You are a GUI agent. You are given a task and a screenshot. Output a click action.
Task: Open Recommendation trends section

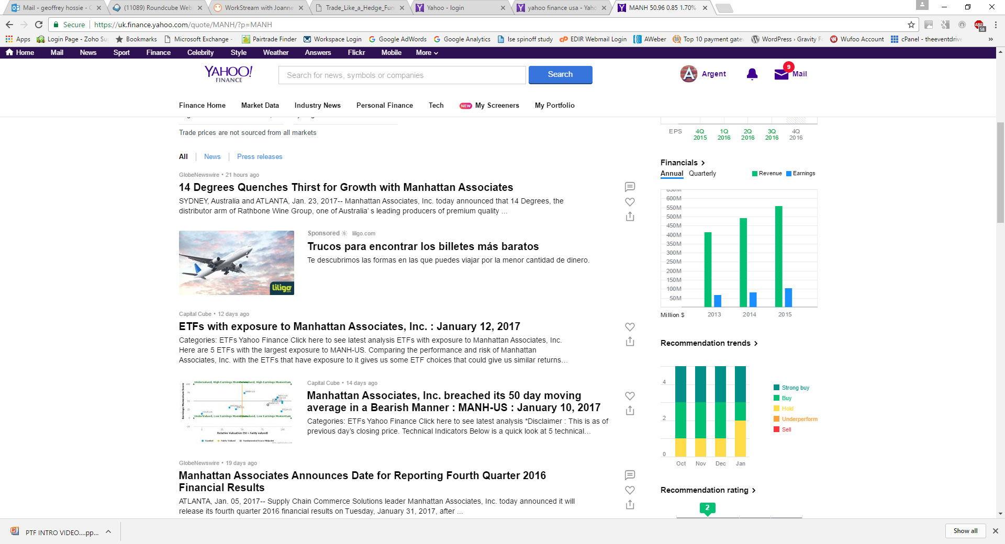[709, 343]
